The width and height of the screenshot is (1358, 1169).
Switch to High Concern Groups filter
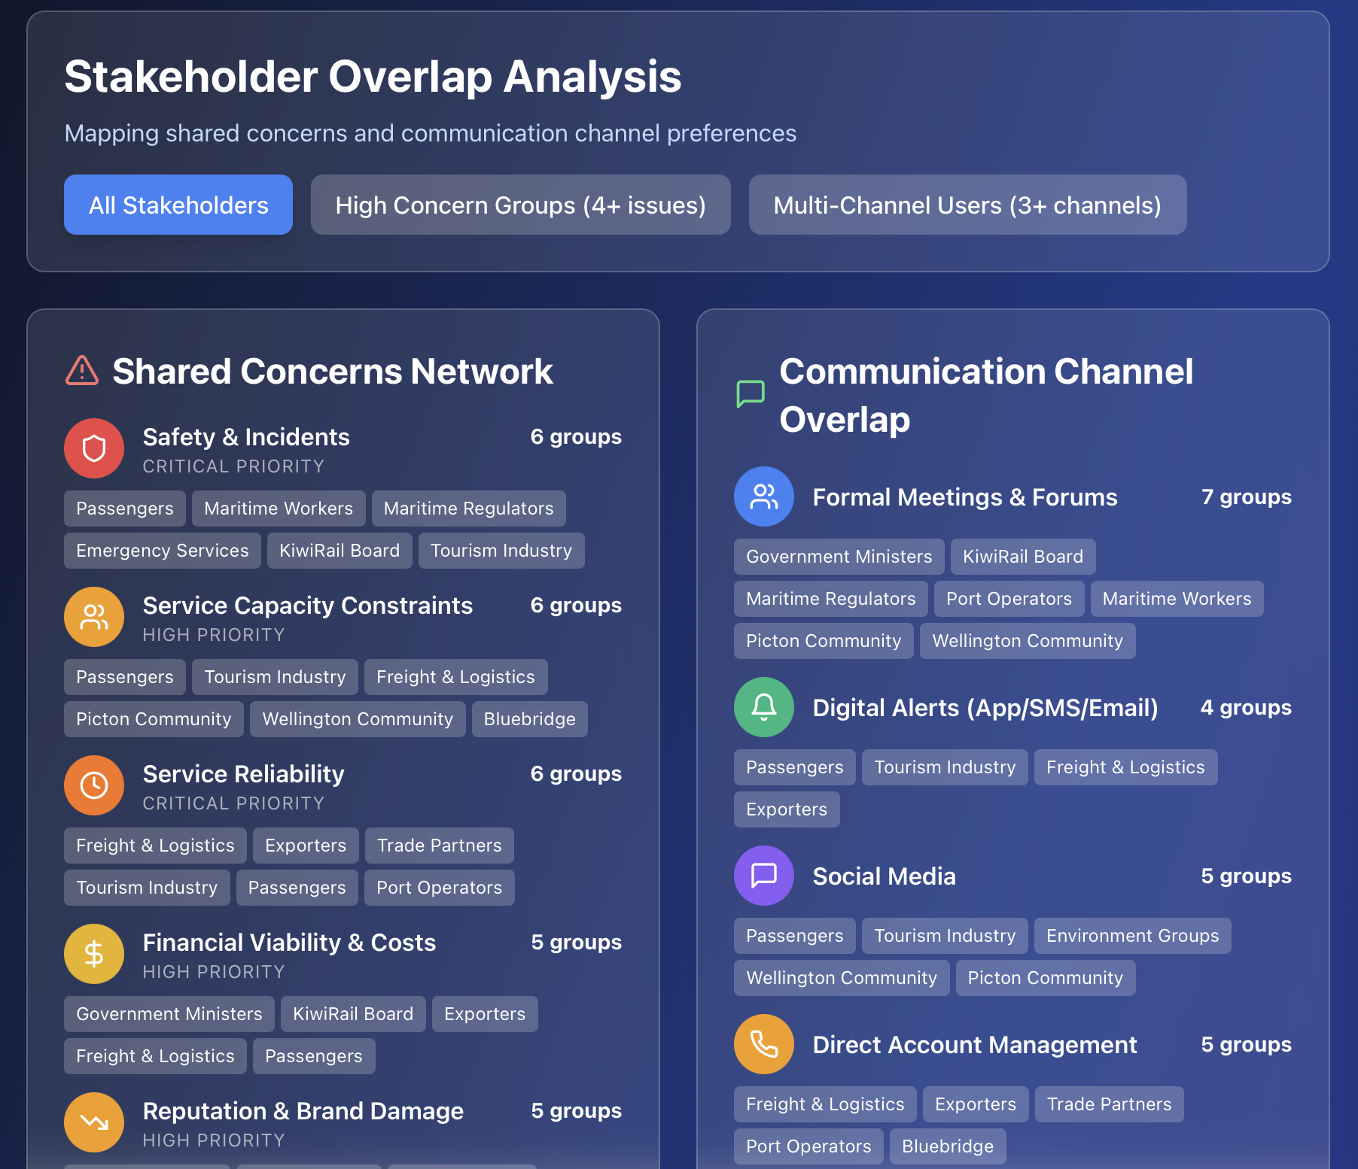[520, 205]
